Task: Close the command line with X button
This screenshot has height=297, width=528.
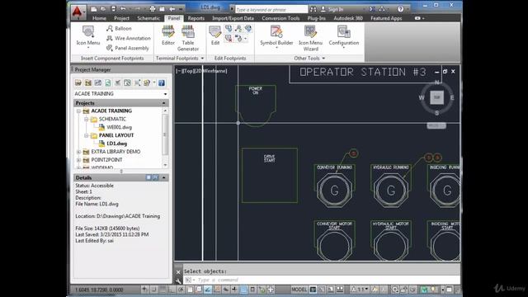Action: [x=178, y=271]
